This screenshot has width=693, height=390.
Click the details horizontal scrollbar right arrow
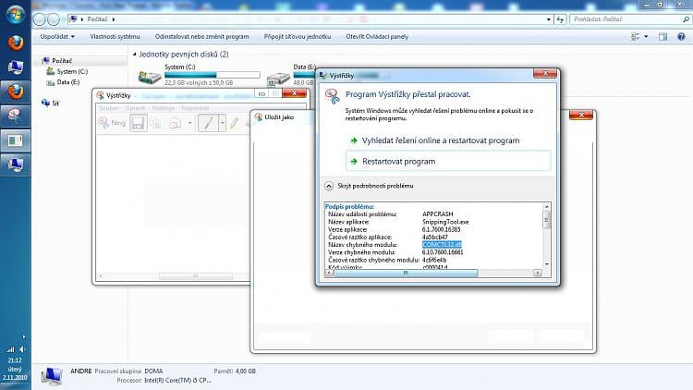pos(538,273)
